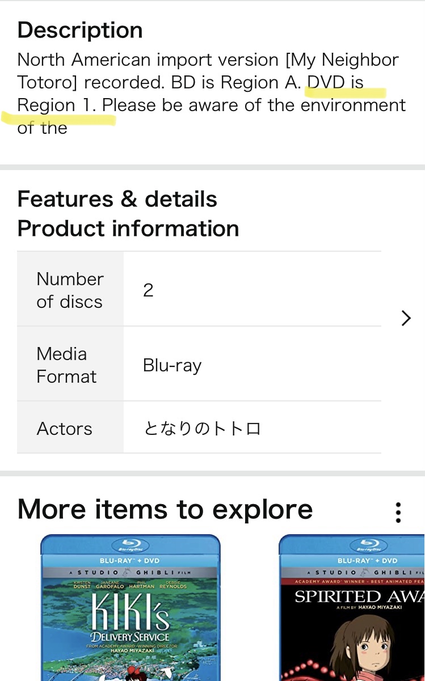Select the となりのトトロ actors value
The height and width of the screenshot is (681, 425).
pyautogui.click(x=202, y=429)
